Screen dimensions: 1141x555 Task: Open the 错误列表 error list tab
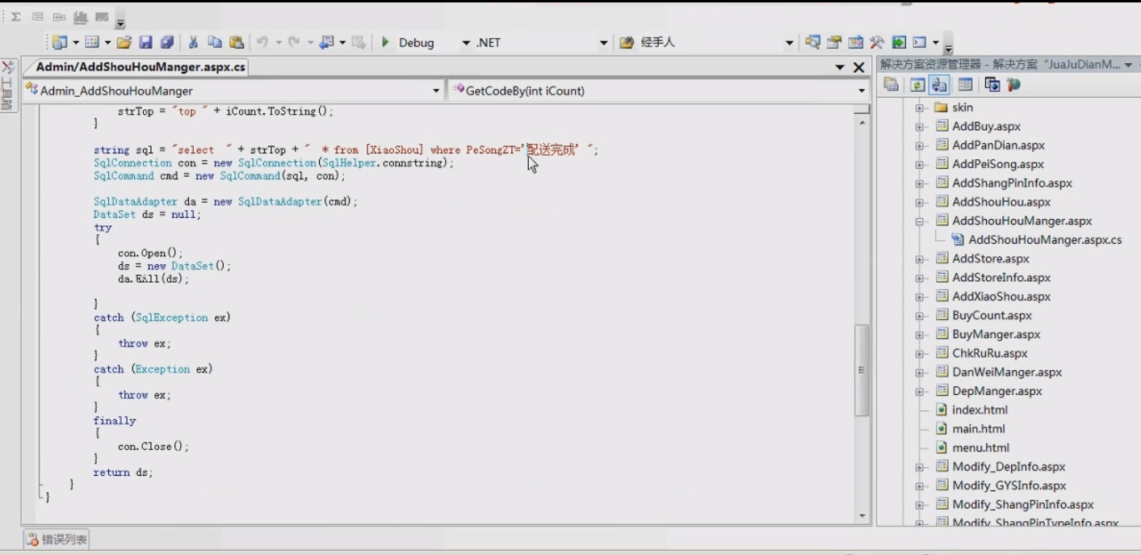click(x=57, y=539)
